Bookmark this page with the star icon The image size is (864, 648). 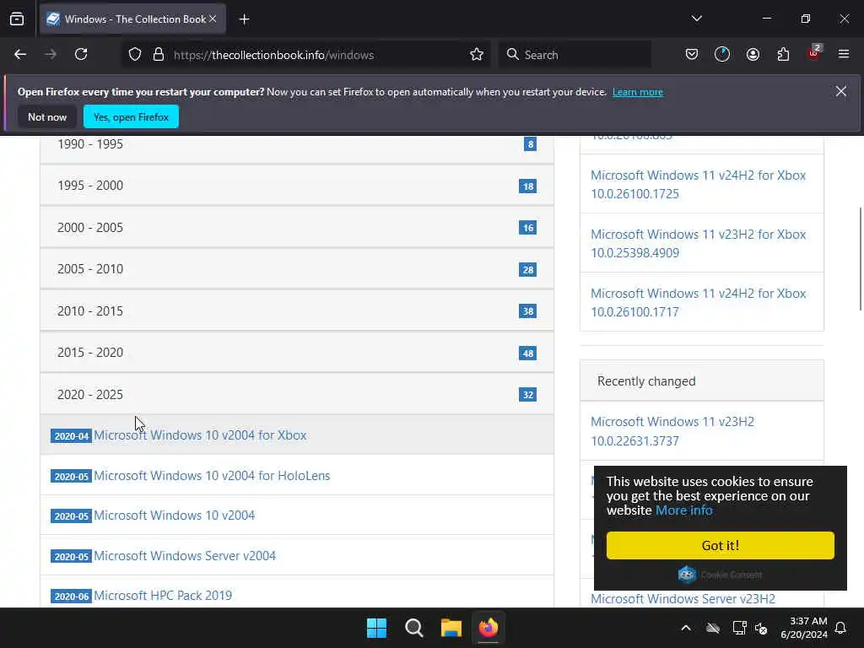click(x=477, y=55)
